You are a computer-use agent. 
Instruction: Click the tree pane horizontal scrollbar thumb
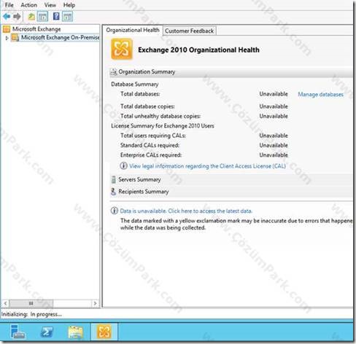click(31, 303)
